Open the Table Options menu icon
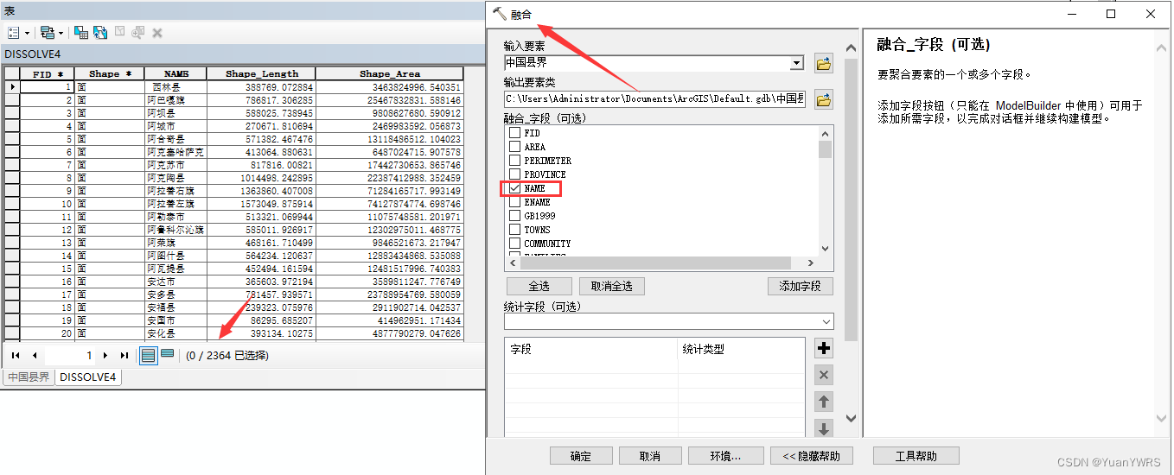 tap(14, 33)
